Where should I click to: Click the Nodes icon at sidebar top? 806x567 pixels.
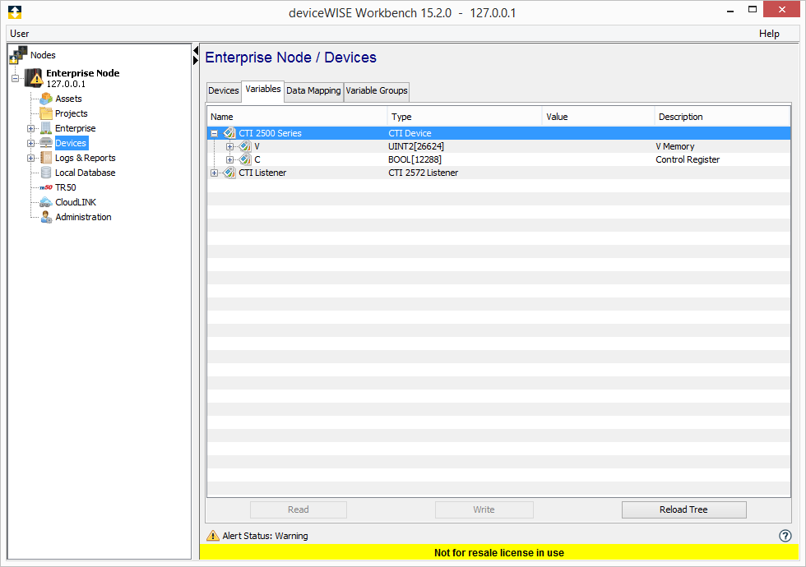(x=18, y=54)
